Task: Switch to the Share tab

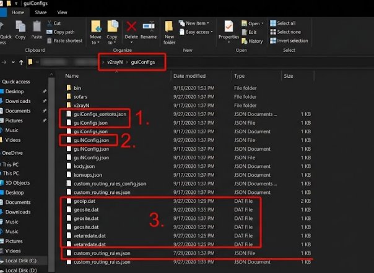Action: point(40,12)
